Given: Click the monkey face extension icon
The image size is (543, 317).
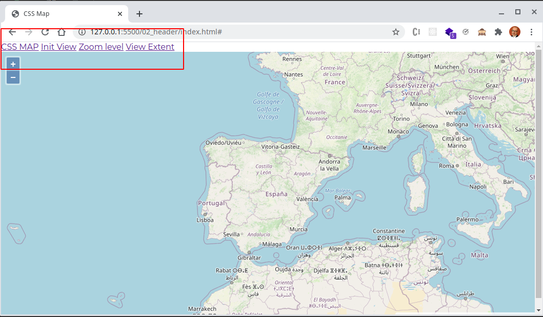Looking at the screenshot, I should pos(482,32).
